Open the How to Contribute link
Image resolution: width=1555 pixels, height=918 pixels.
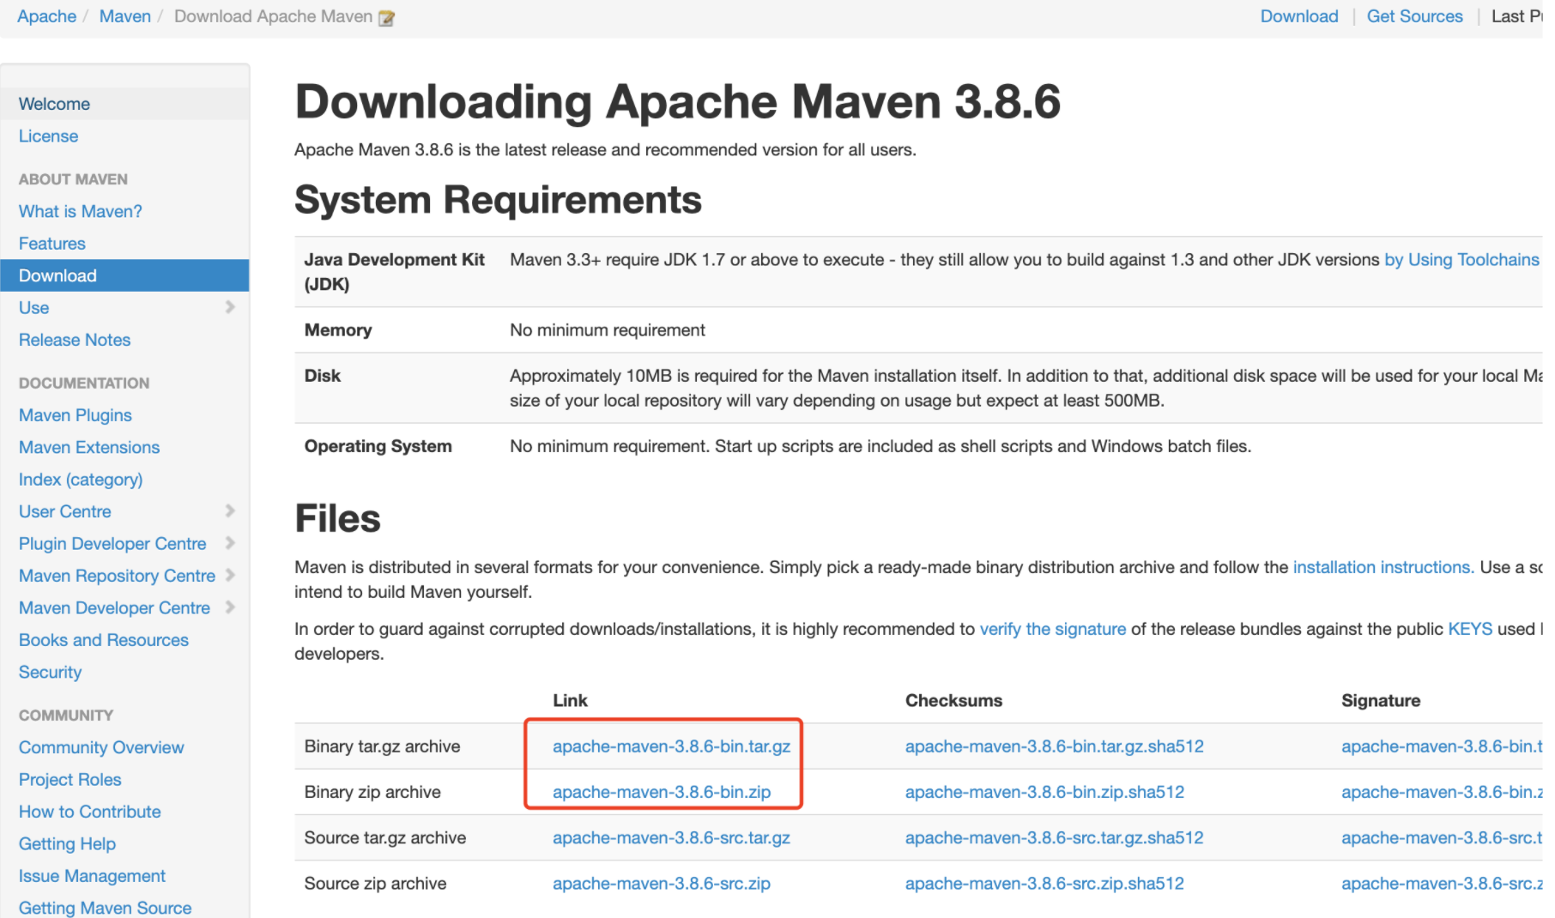tap(90, 812)
